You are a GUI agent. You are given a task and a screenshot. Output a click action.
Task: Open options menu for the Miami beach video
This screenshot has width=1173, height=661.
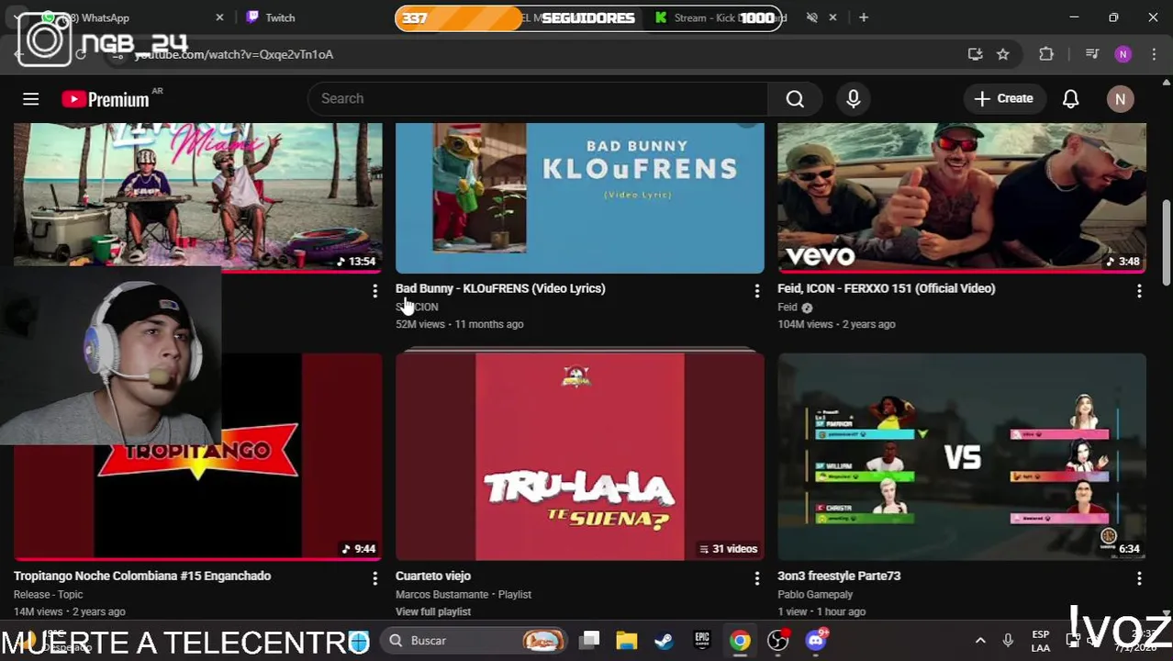click(374, 291)
